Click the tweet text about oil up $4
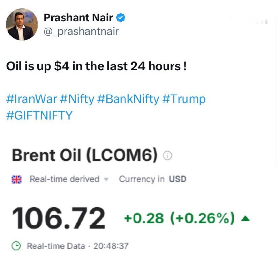279x260 pixels. click(96, 66)
